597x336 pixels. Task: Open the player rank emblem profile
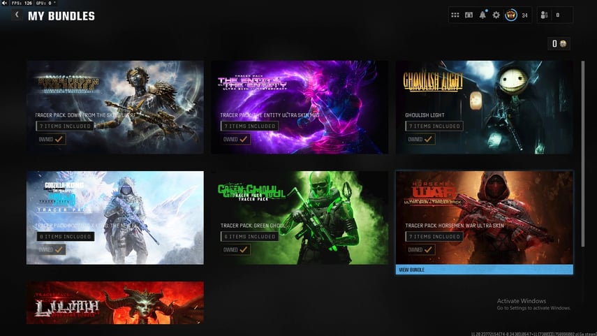click(x=510, y=15)
